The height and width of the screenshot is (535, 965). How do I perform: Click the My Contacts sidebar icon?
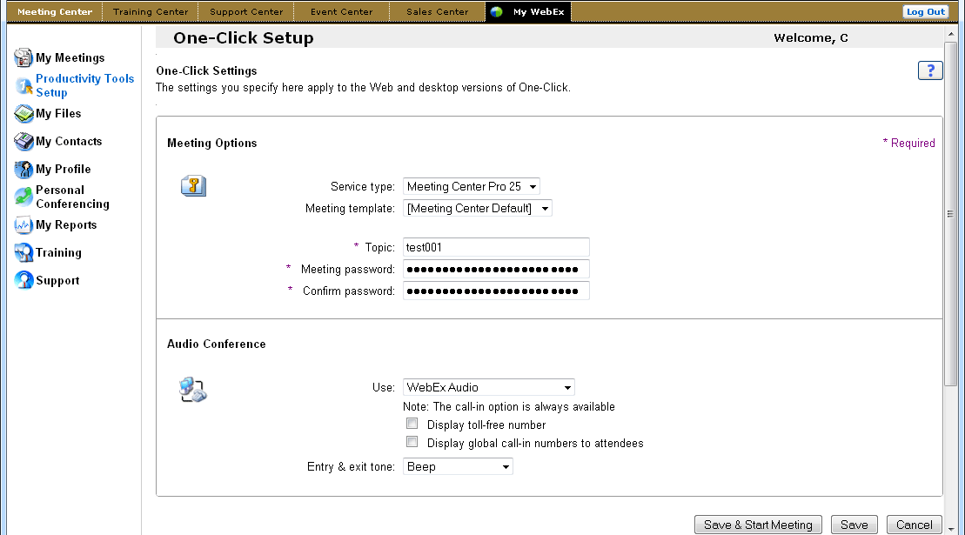[23, 142]
